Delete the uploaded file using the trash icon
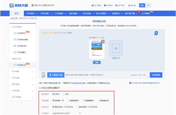The height and width of the screenshot is (115, 176). click(x=102, y=42)
